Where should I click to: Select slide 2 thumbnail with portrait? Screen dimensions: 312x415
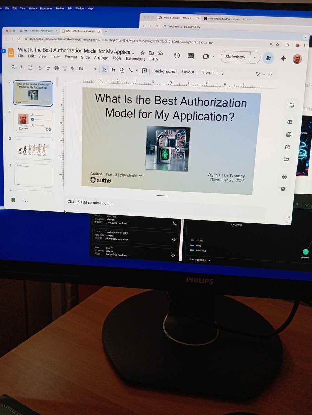click(x=34, y=121)
